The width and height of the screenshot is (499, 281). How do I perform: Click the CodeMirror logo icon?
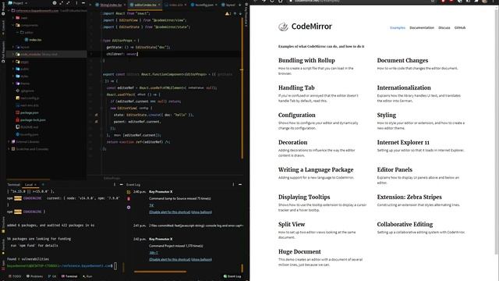click(x=283, y=27)
